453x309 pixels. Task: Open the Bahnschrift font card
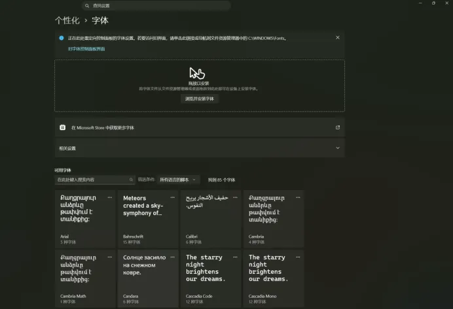click(148, 219)
